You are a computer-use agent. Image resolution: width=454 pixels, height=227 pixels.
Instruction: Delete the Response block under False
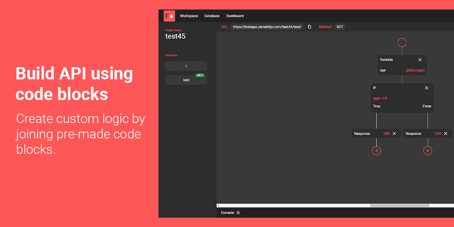[446, 133]
